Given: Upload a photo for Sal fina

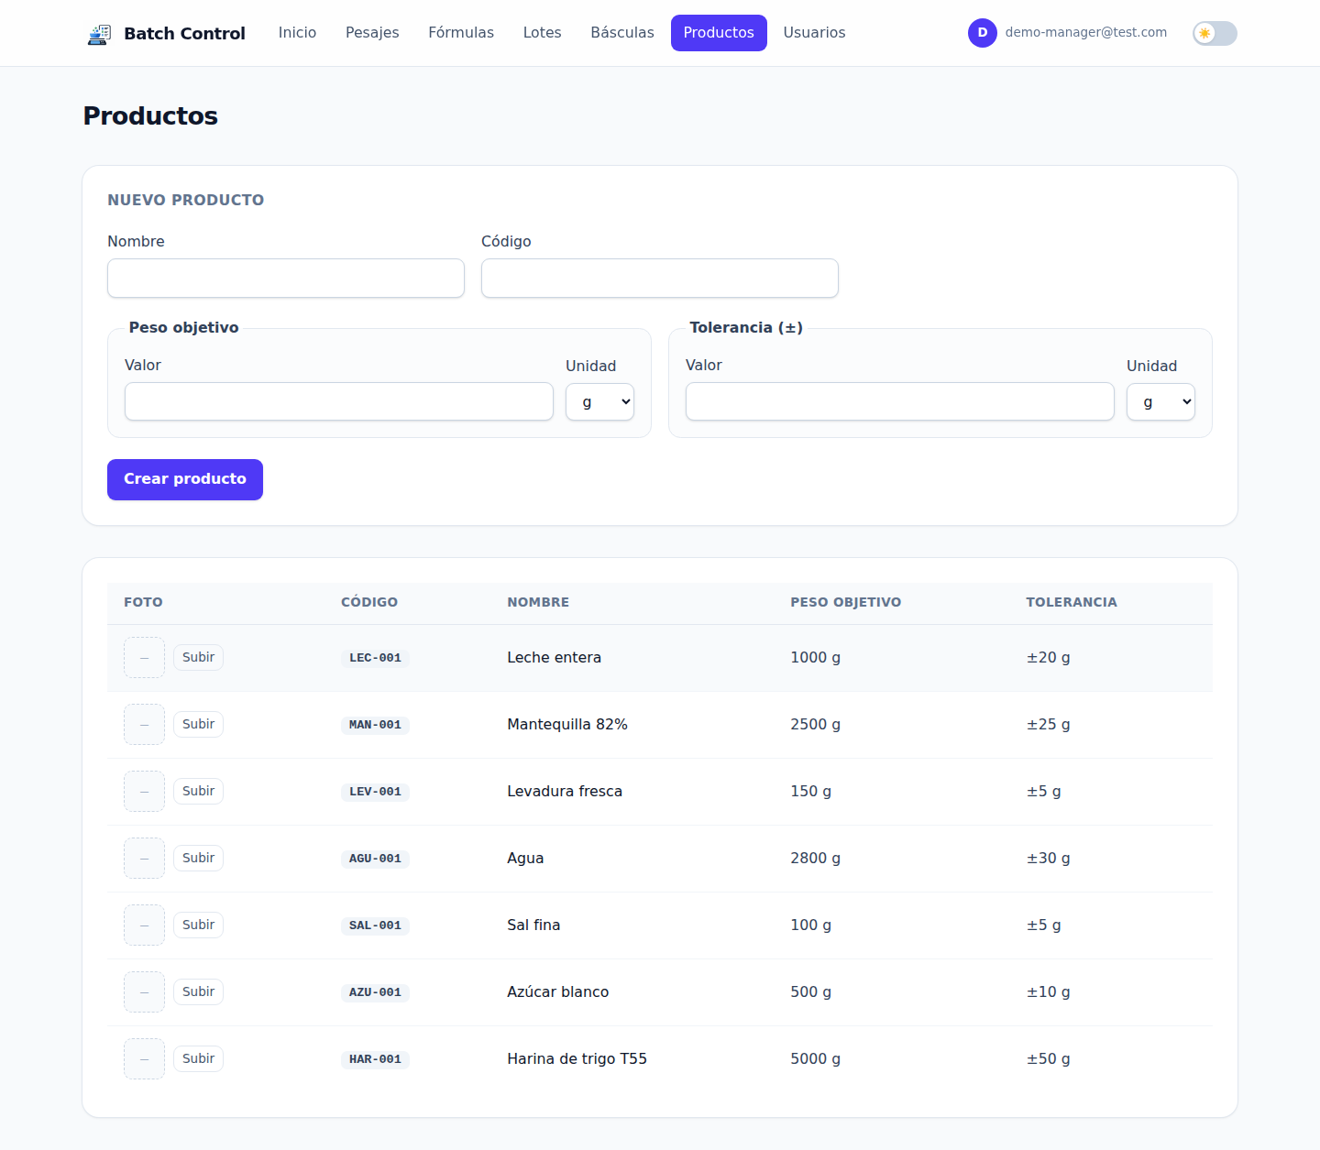Looking at the screenshot, I should coord(198,925).
